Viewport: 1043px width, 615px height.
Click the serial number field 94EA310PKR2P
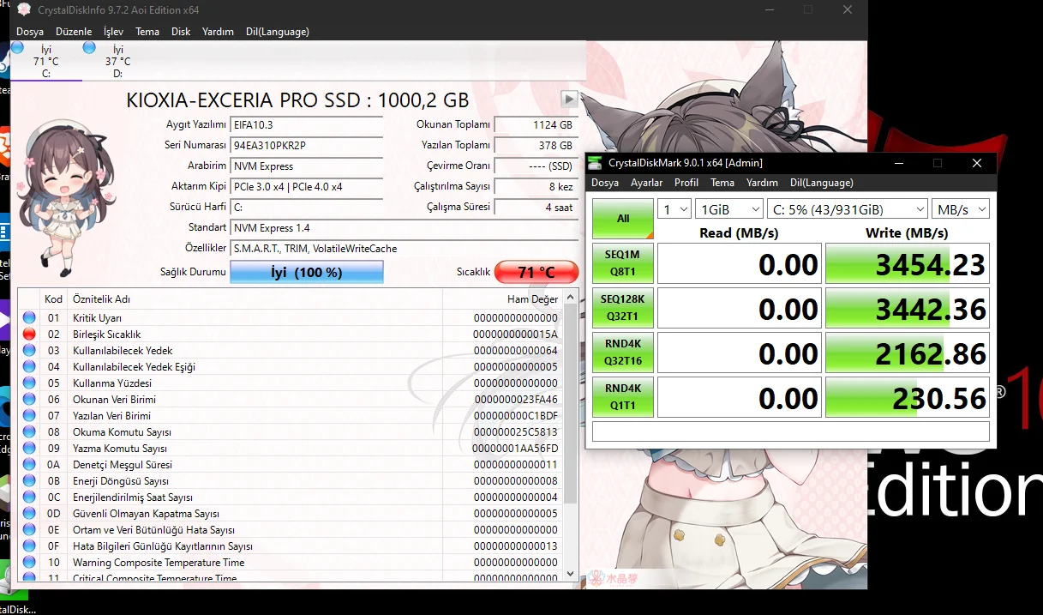[307, 146]
